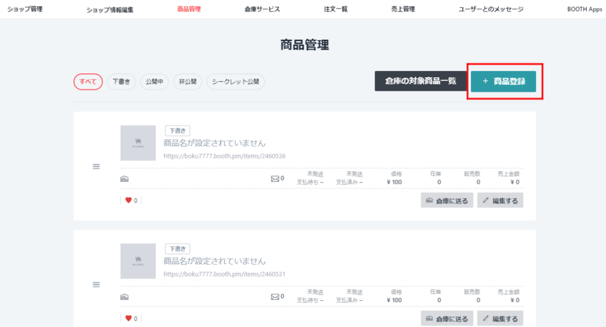Open BOOTH Apps from the top bar
The image size is (606, 327).
pos(584,9)
